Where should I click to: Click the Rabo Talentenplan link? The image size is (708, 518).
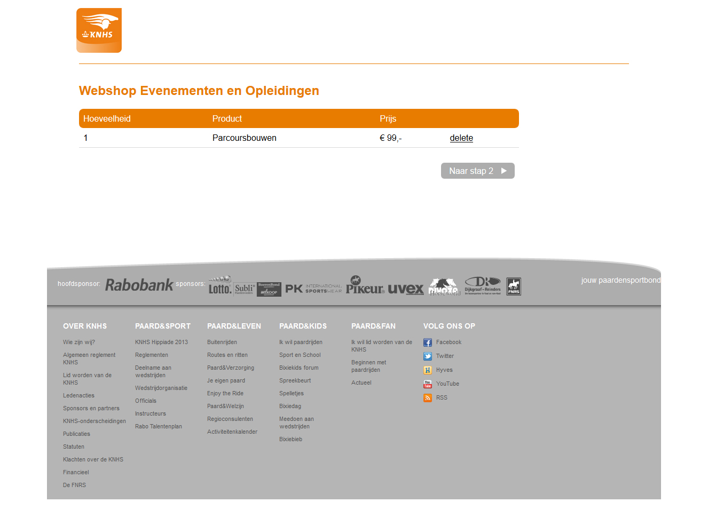pos(158,427)
